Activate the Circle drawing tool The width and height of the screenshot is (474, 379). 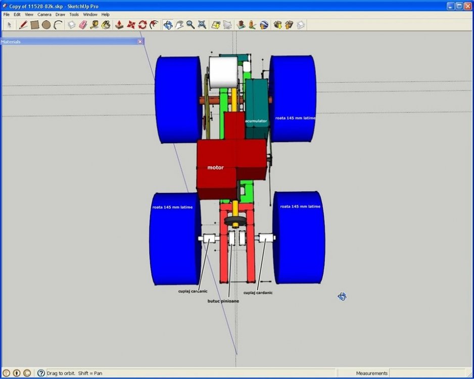click(x=46, y=25)
